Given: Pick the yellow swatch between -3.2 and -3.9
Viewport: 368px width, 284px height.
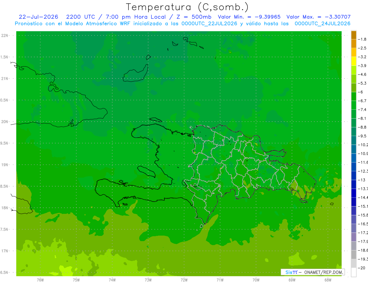Looking at the screenshot, I should coord(354,61).
